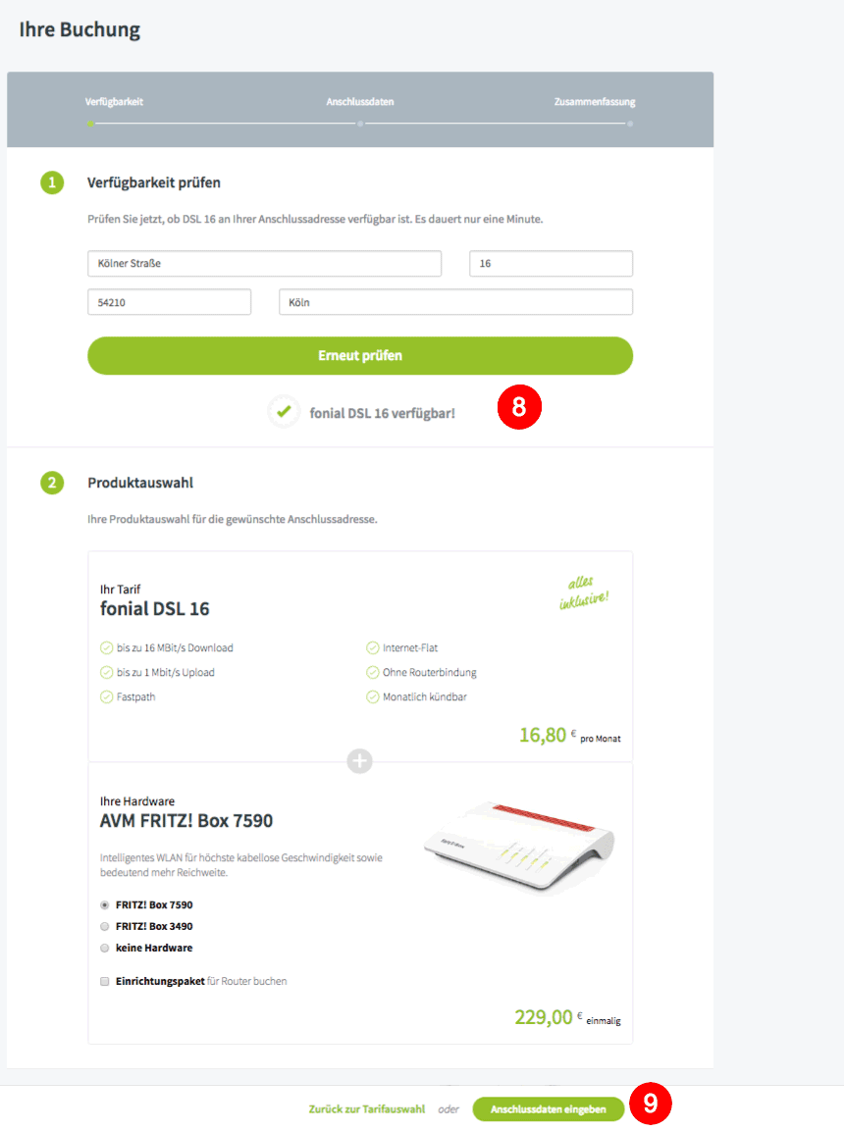Click the FRITZ! Box router product image
Viewport: 845px width, 1131px height.
point(519,846)
